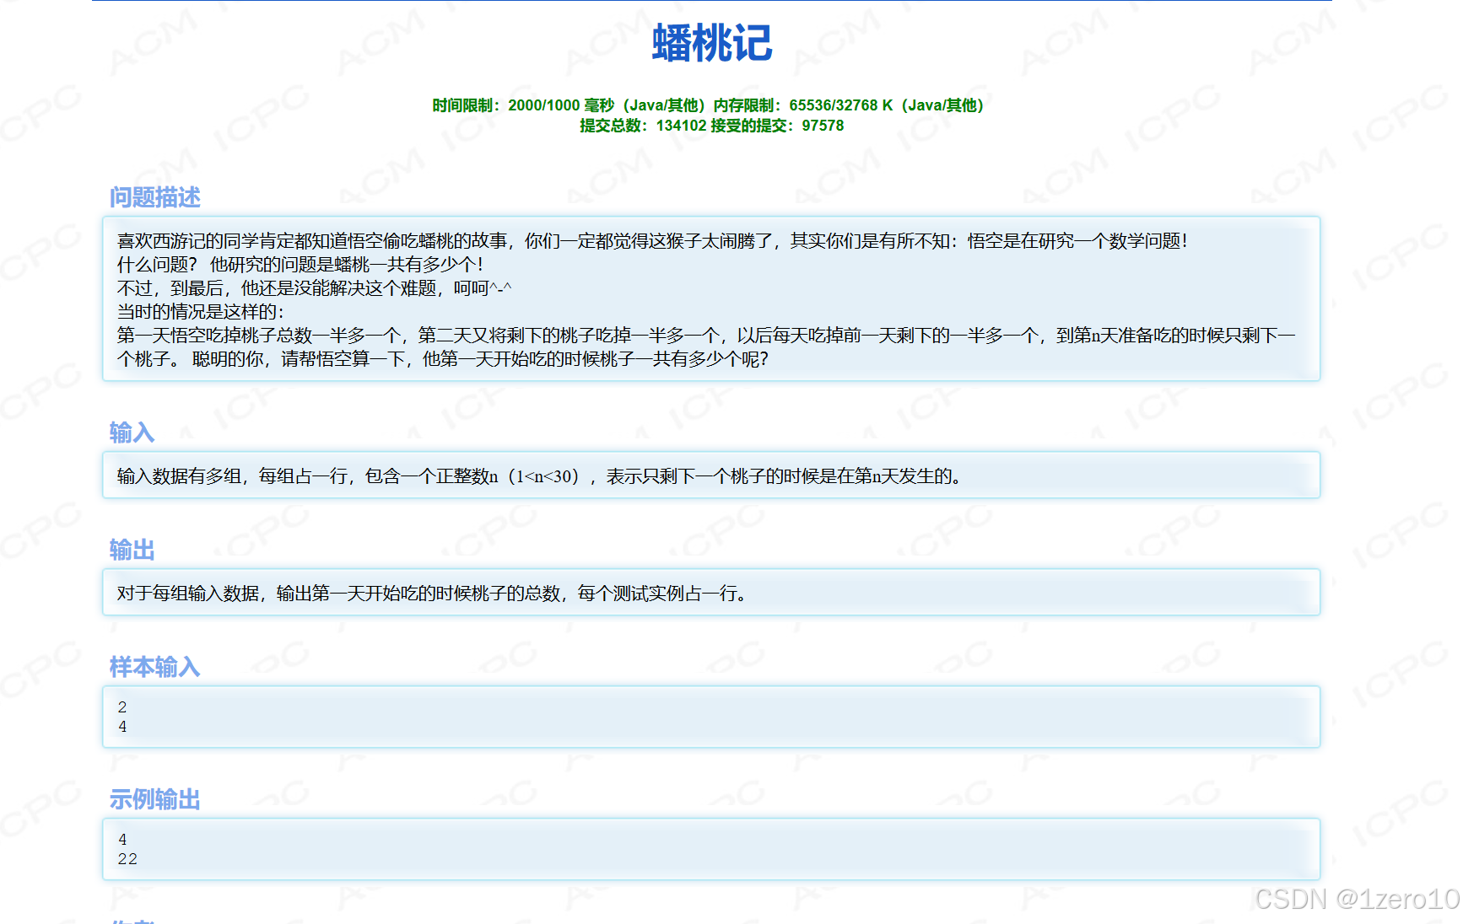Click the 样本输入 section heading
This screenshot has height=924, width=1463.
pyautogui.click(x=154, y=667)
